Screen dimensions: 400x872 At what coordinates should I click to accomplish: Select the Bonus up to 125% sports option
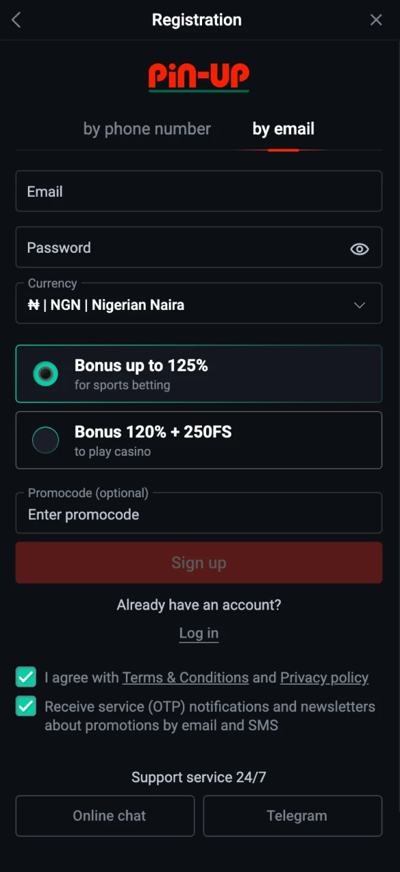pos(199,373)
